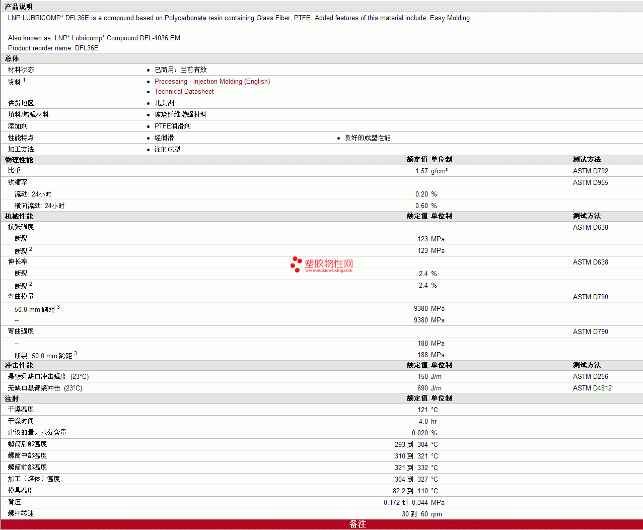The width and height of the screenshot is (643, 530).
Task: Click ASTM D955 test method
Action: click(590, 183)
